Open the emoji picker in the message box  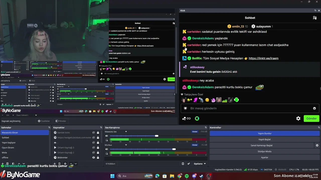(x=314, y=108)
